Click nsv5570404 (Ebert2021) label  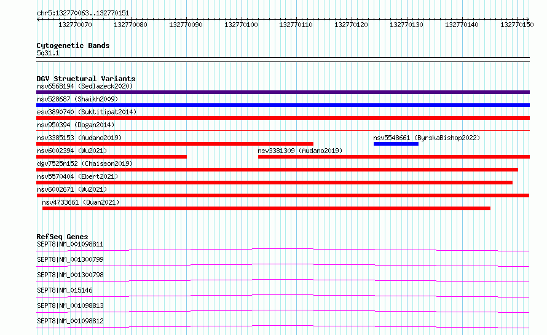pos(77,176)
